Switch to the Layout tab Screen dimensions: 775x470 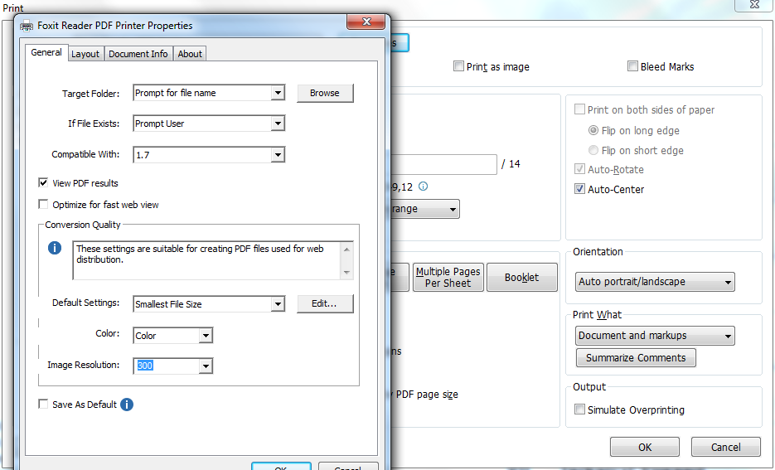85,54
